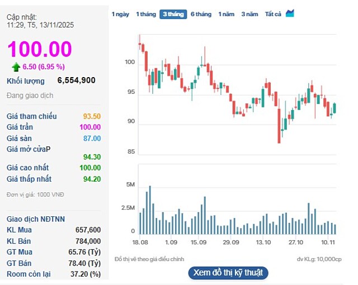
Task: Click the Đồ thị vẽ theo giá điều chỉnh note
Action: click(x=149, y=259)
